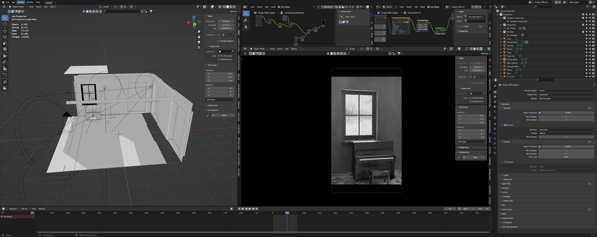597x237 pixels.
Task: Adjust the Render Noise Threshold slider
Action: (568, 146)
